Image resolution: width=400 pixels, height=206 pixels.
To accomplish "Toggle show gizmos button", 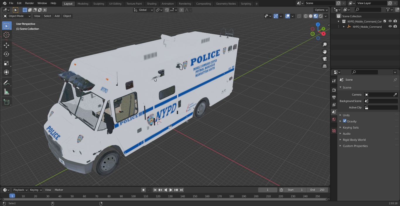I will (276, 16).
